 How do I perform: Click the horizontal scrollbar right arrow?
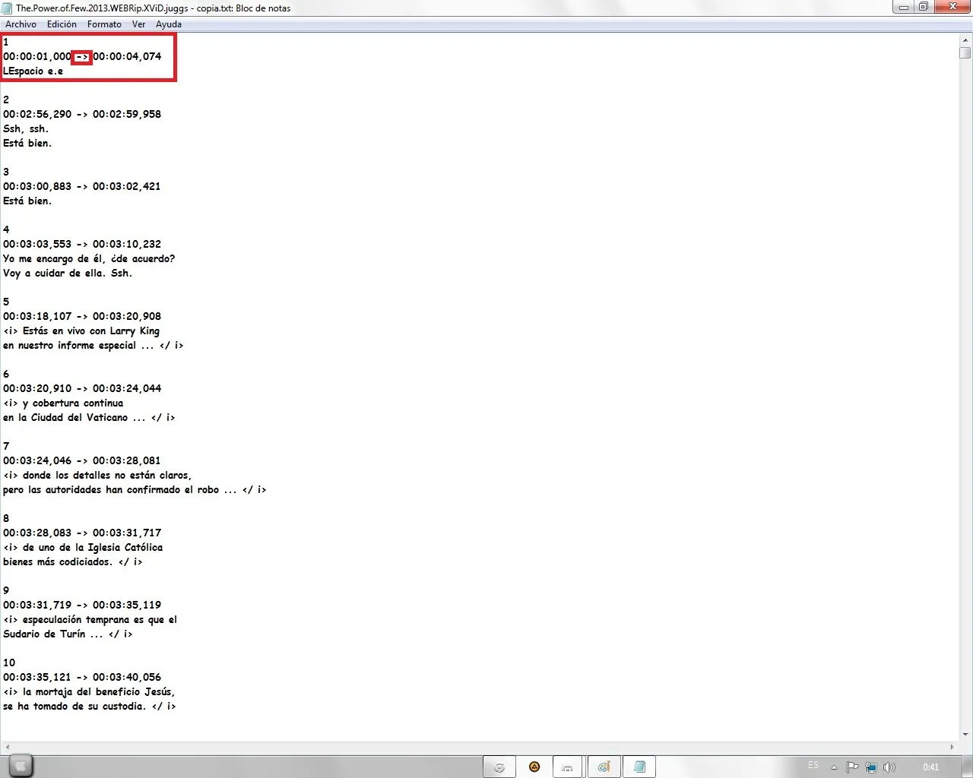pos(952,748)
